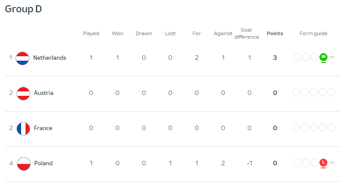Click the green W form badge
This screenshot has height=189, width=345.
323,57
